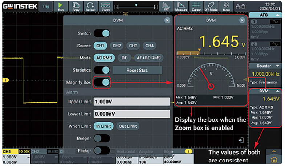Edit the Upper Limit field
The width and height of the screenshot is (285, 166).
tap(132, 102)
